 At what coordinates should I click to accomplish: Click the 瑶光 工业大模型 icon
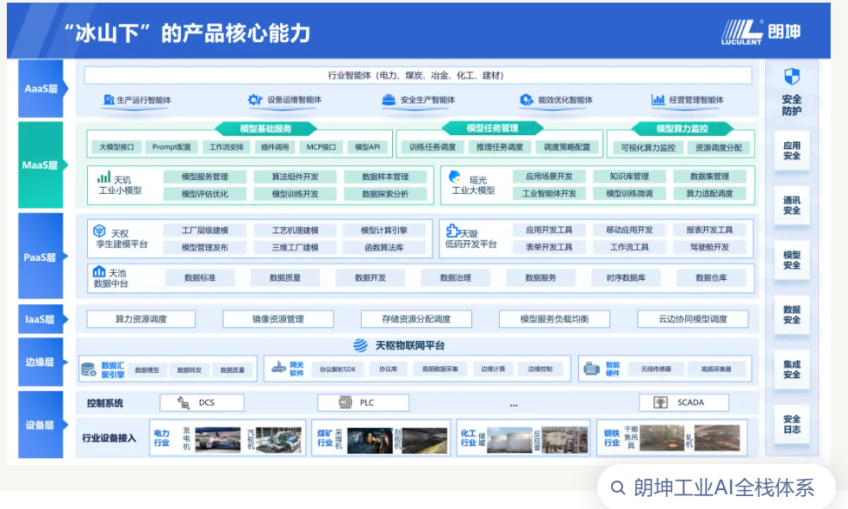pos(455,177)
